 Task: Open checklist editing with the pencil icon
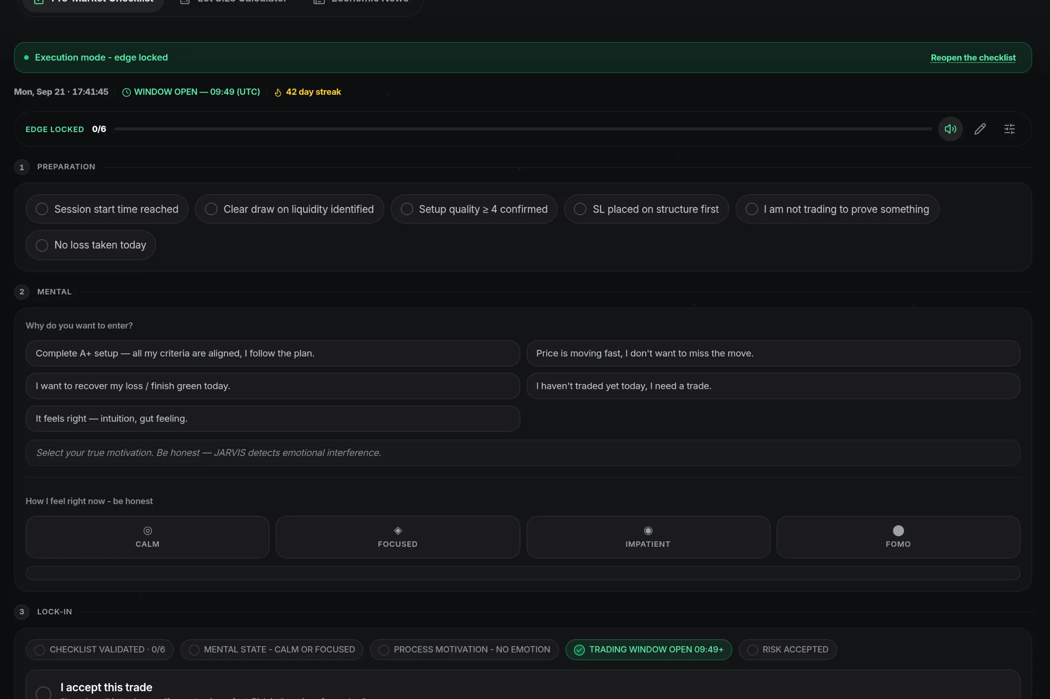tap(980, 129)
